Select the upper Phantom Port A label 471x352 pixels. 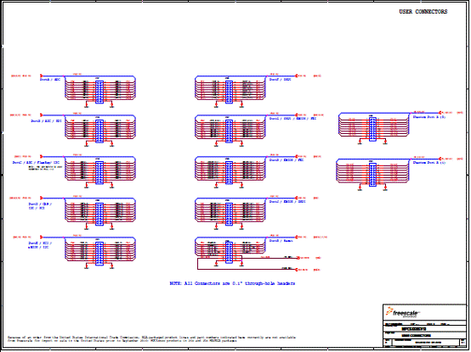[x=429, y=117]
